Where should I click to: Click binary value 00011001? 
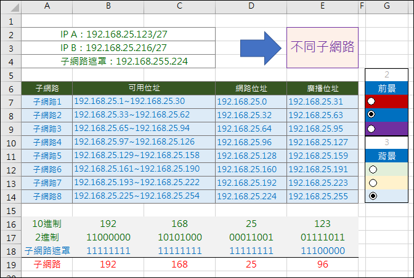(251, 237)
